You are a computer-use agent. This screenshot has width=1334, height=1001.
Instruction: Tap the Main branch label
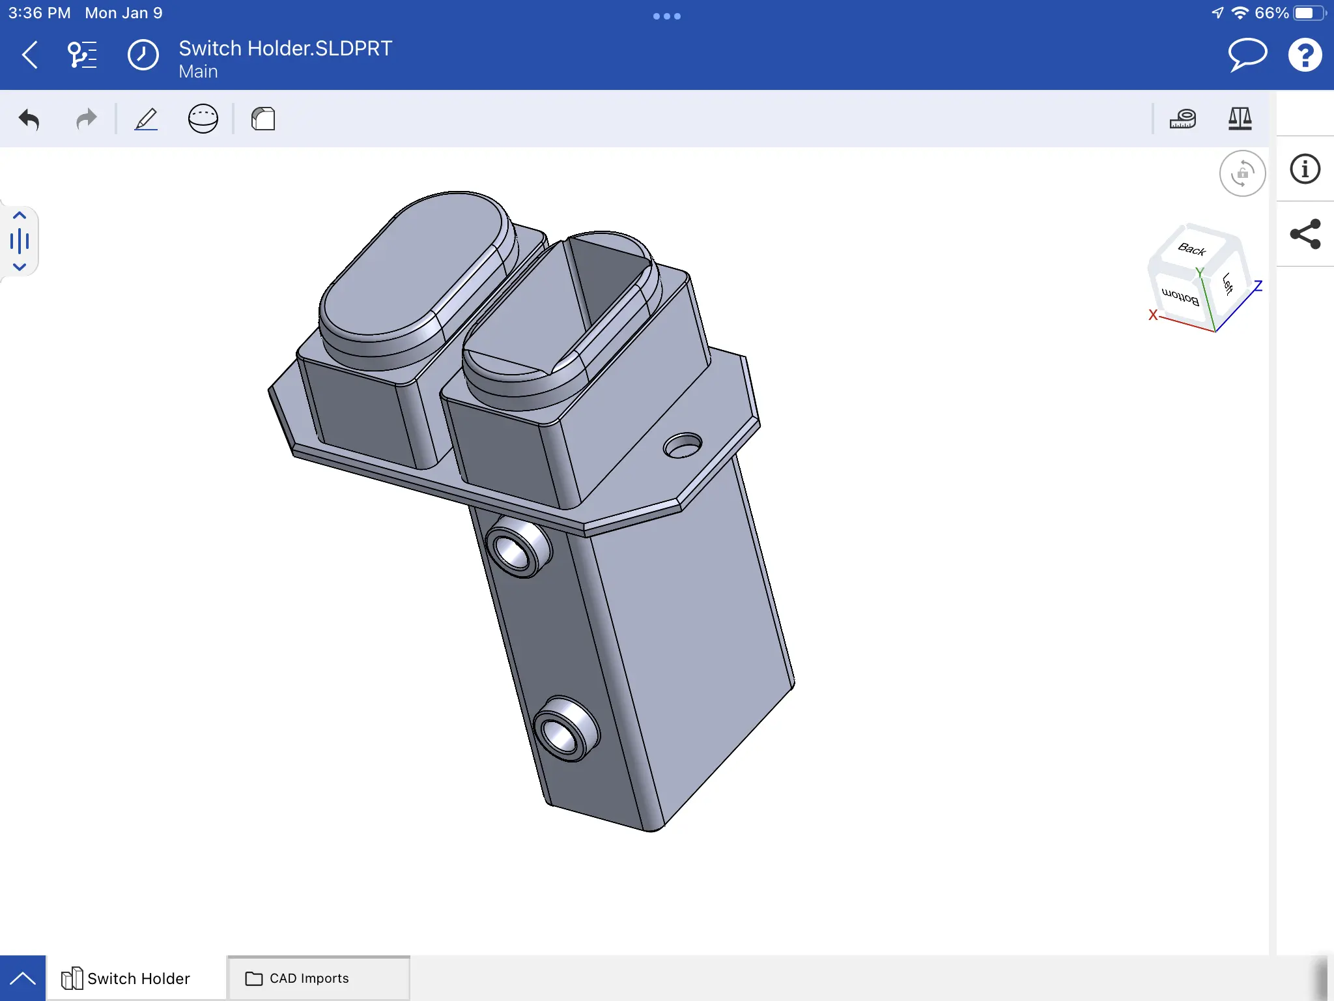(198, 72)
